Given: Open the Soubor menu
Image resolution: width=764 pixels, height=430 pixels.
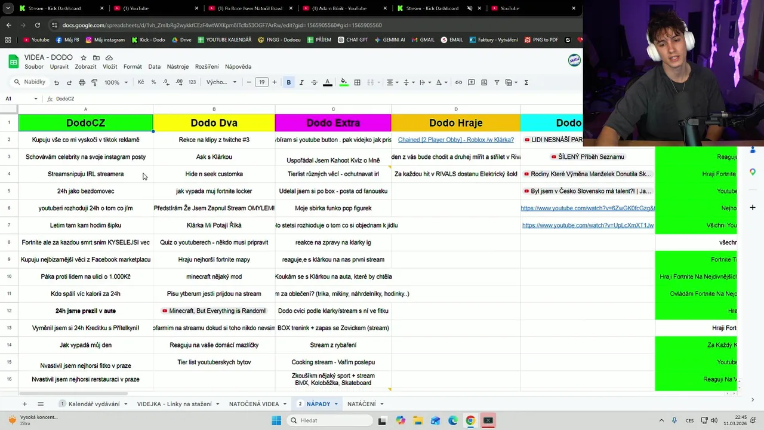Looking at the screenshot, I should point(34,67).
